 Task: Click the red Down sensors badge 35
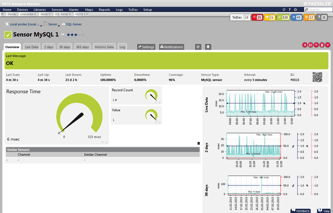click(x=257, y=17)
